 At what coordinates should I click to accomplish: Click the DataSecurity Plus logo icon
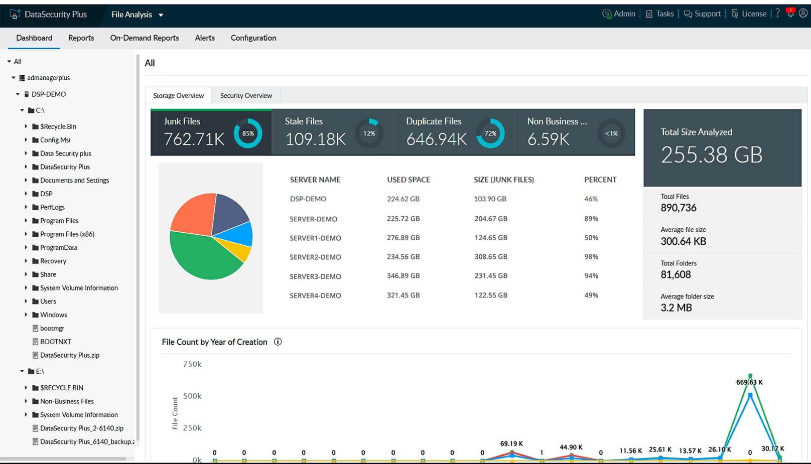coord(15,14)
